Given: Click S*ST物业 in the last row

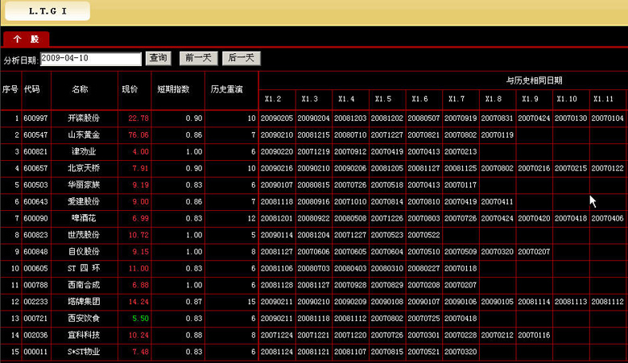Looking at the screenshot, I should click(85, 352).
